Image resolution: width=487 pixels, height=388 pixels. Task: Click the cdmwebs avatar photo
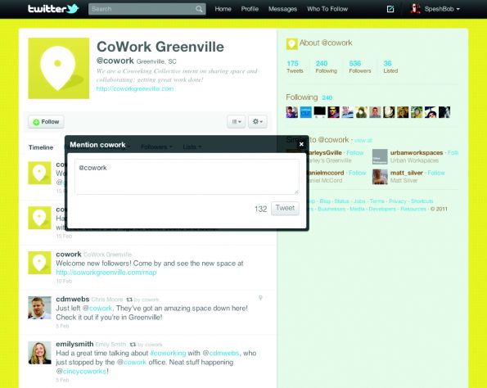click(39, 308)
